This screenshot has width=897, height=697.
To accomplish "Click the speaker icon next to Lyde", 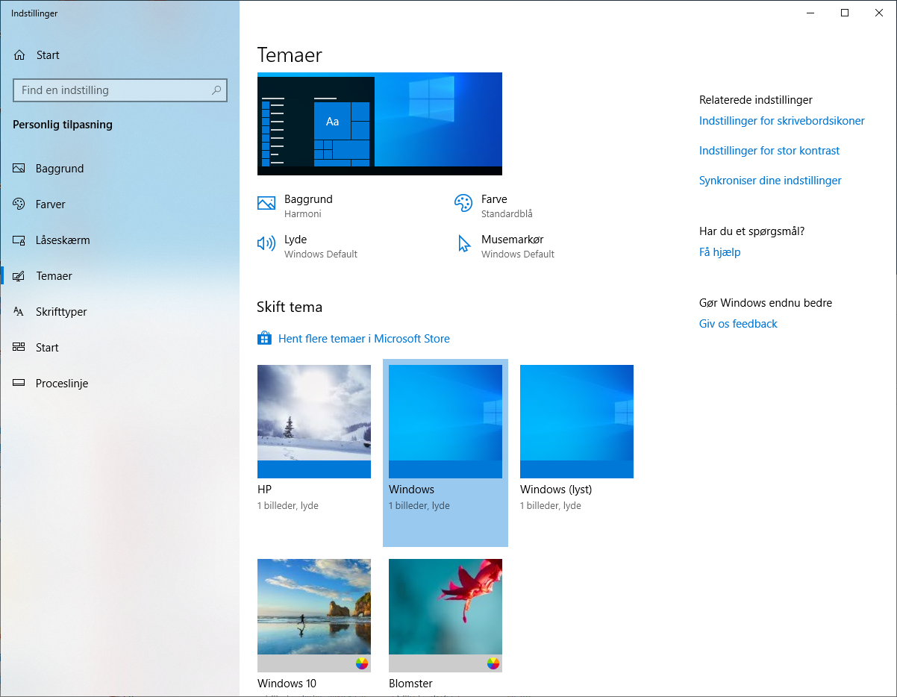I will [266, 243].
